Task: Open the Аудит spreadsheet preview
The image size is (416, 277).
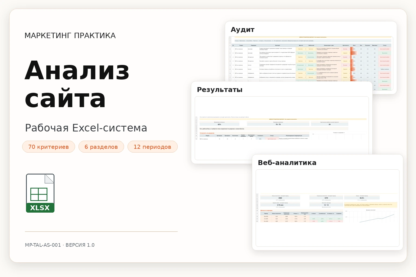Action: (x=311, y=63)
